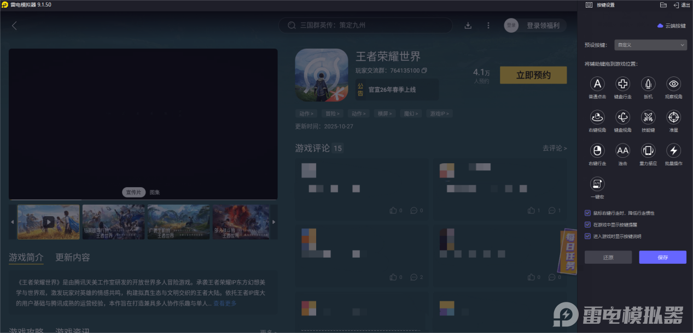Screen dimensions: 693x333
Task: Switch to the 图集 gallery tab
Action: pos(154,192)
